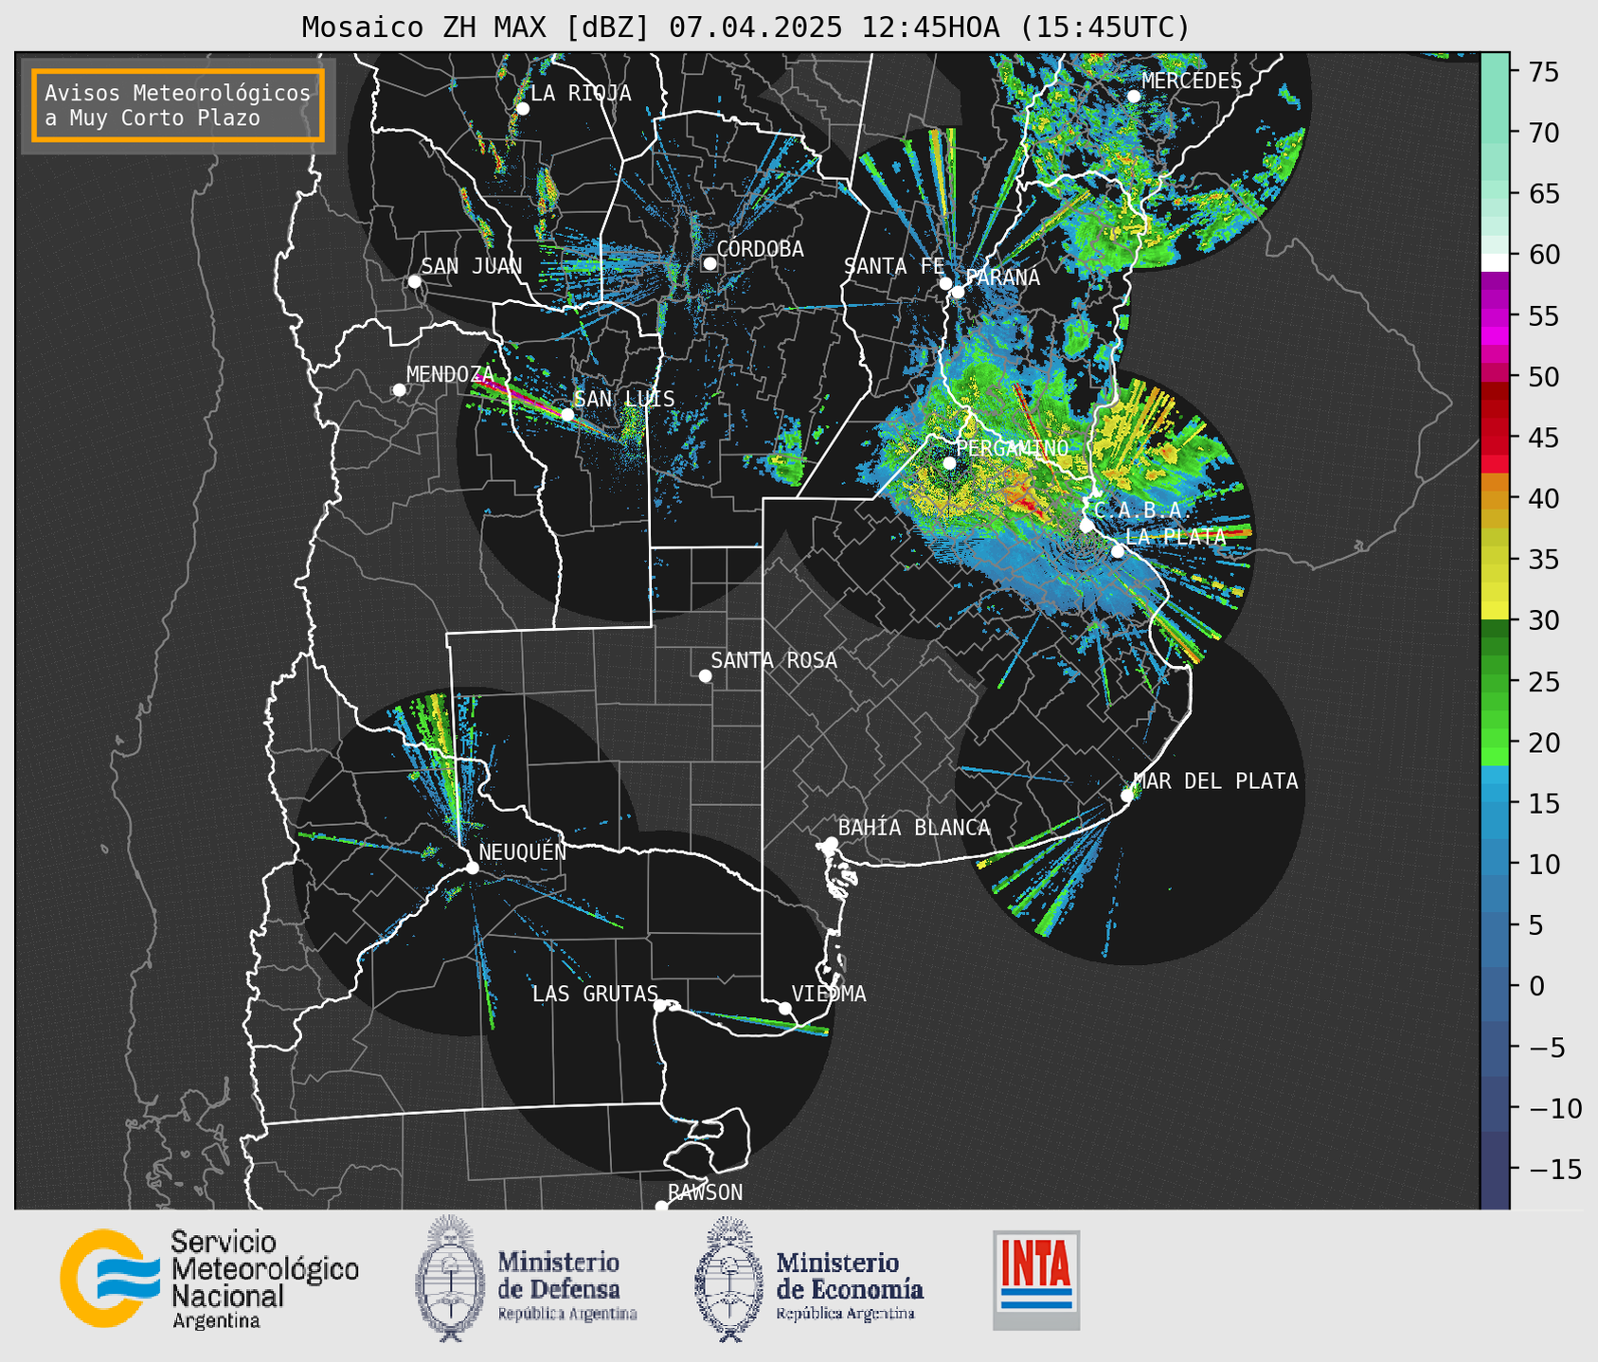Click the 55 dBZ magenta band on the scale
Image resolution: width=1598 pixels, height=1362 pixels.
(1494, 315)
